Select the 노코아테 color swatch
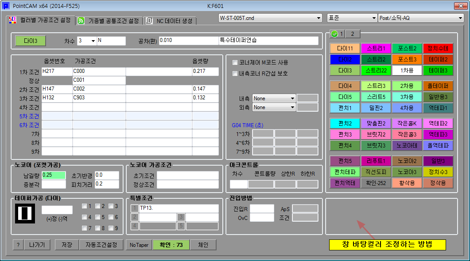Screen dimensions: 470x261 [x=407, y=146]
